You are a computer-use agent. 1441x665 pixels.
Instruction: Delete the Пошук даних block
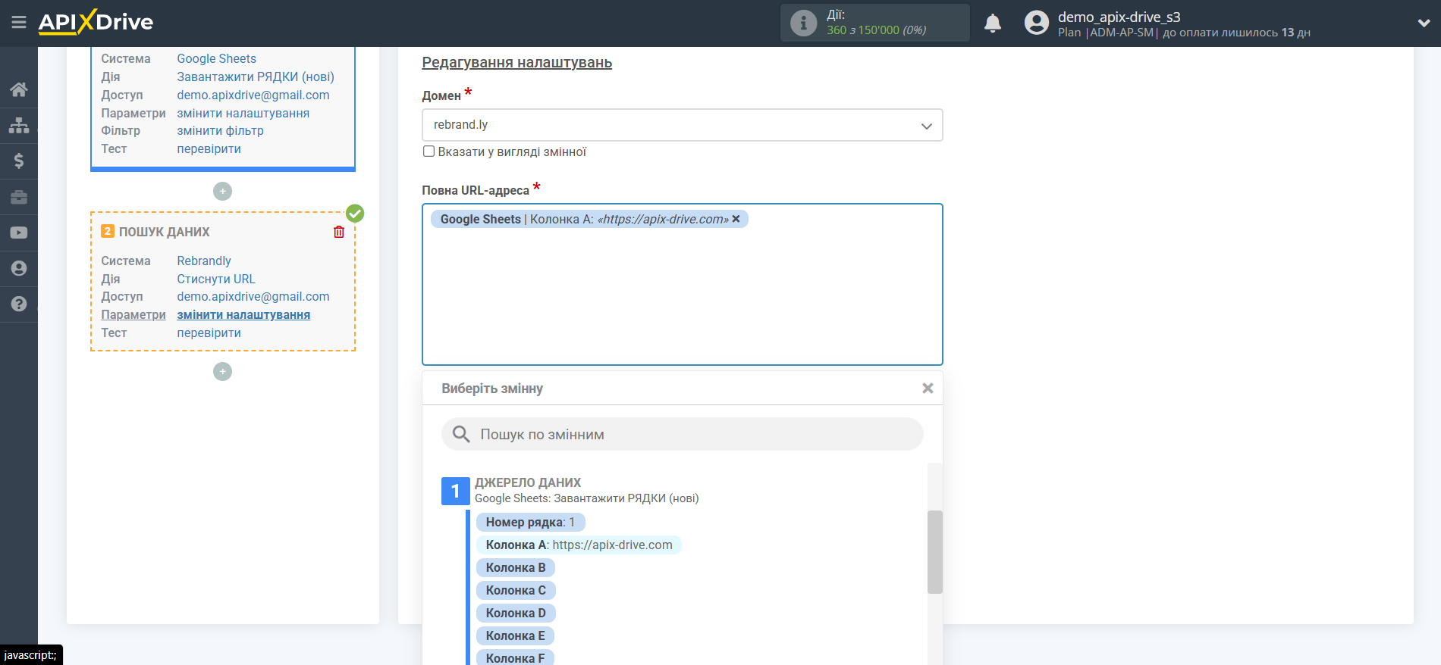[339, 232]
